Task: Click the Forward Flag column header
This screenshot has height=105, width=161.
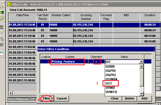Action: tap(106, 17)
